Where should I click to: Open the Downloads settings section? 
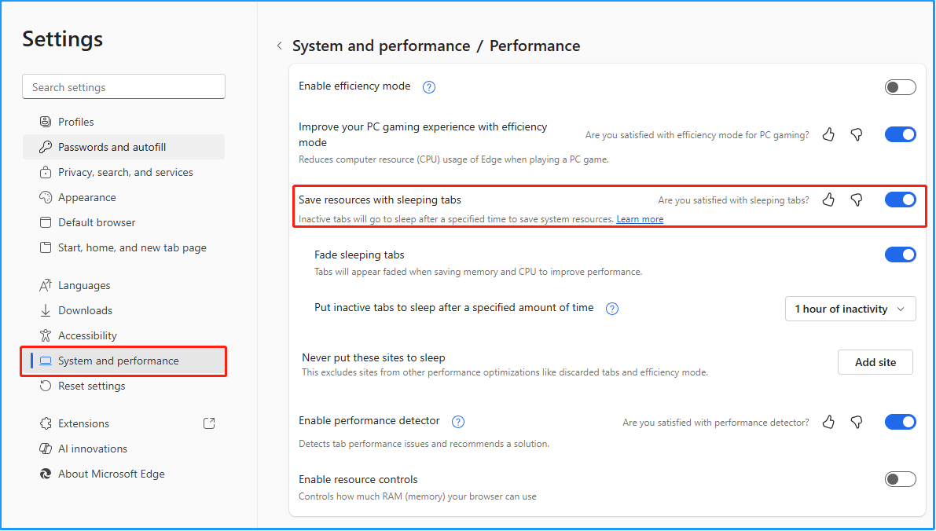85,310
